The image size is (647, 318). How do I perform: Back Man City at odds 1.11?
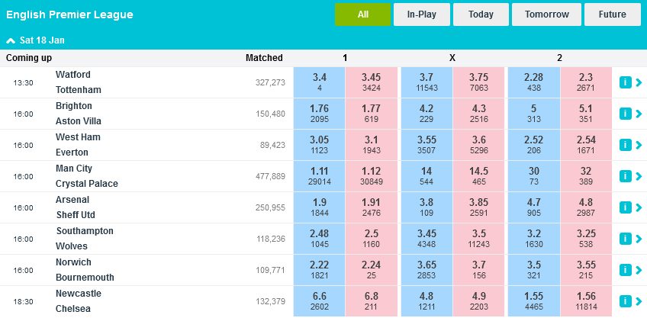click(320, 176)
